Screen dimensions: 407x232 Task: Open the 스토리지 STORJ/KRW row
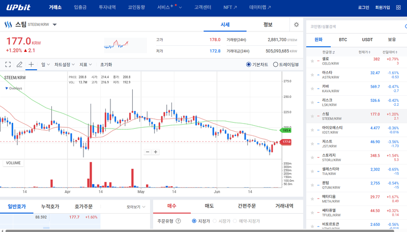click(x=357, y=157)
